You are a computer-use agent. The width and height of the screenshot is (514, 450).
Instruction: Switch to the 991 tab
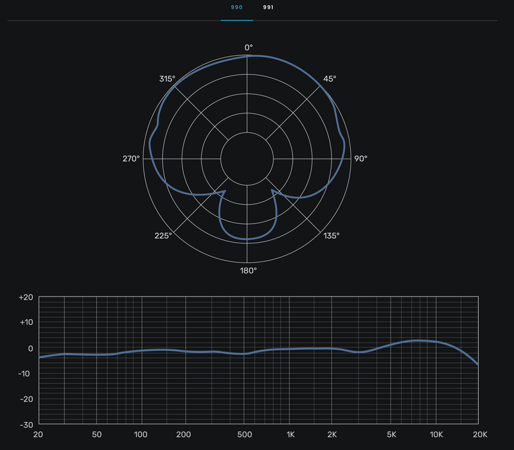tap(269, 8)
